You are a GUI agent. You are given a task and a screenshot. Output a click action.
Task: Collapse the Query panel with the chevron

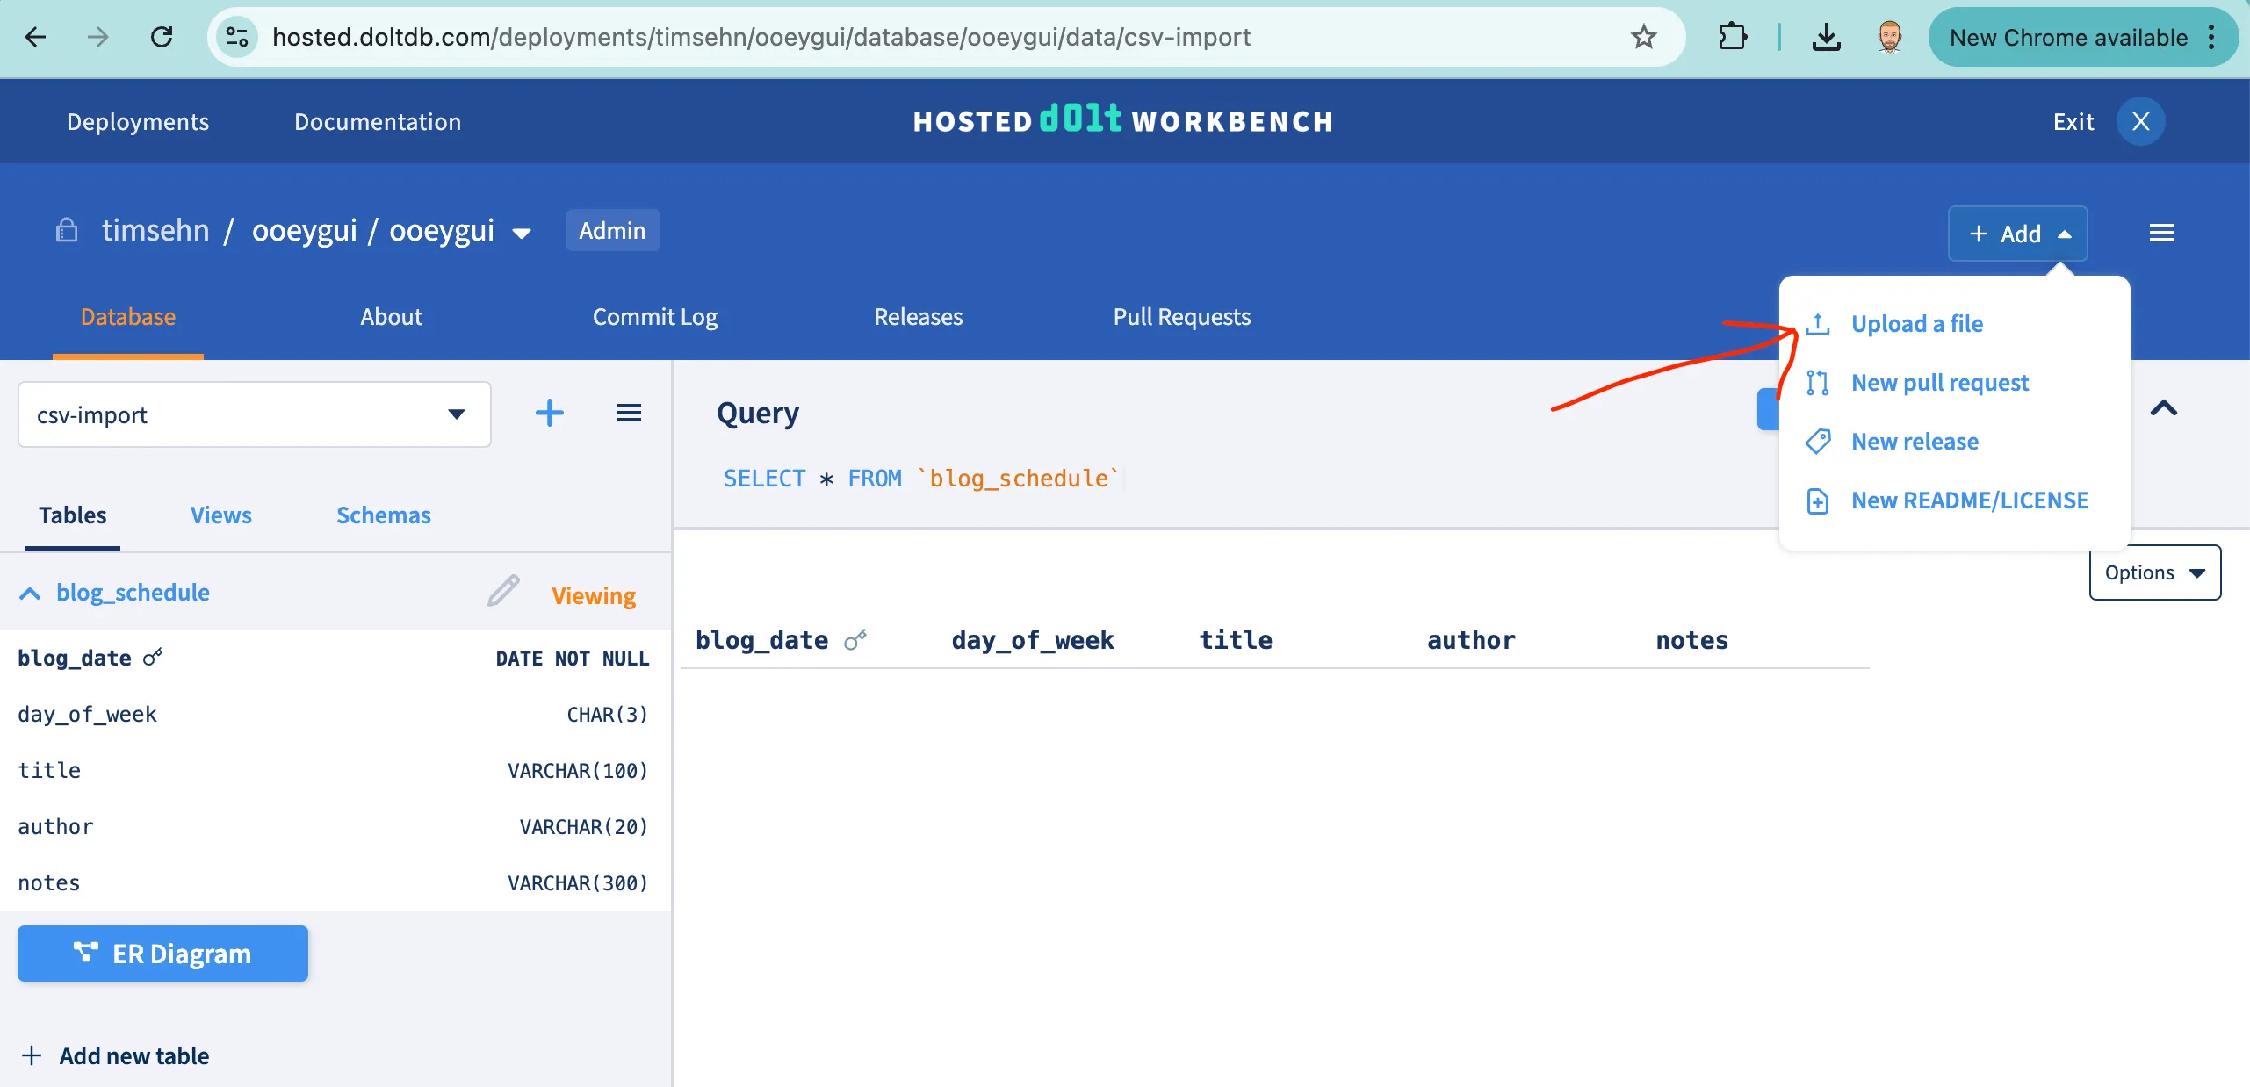pos(2163,408)
